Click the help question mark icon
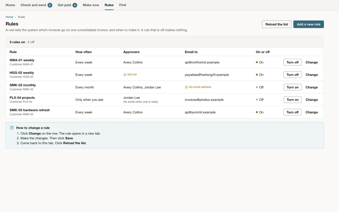Image resolution: width=339 pixels, height=212 pixels. (x=12, y=128)
